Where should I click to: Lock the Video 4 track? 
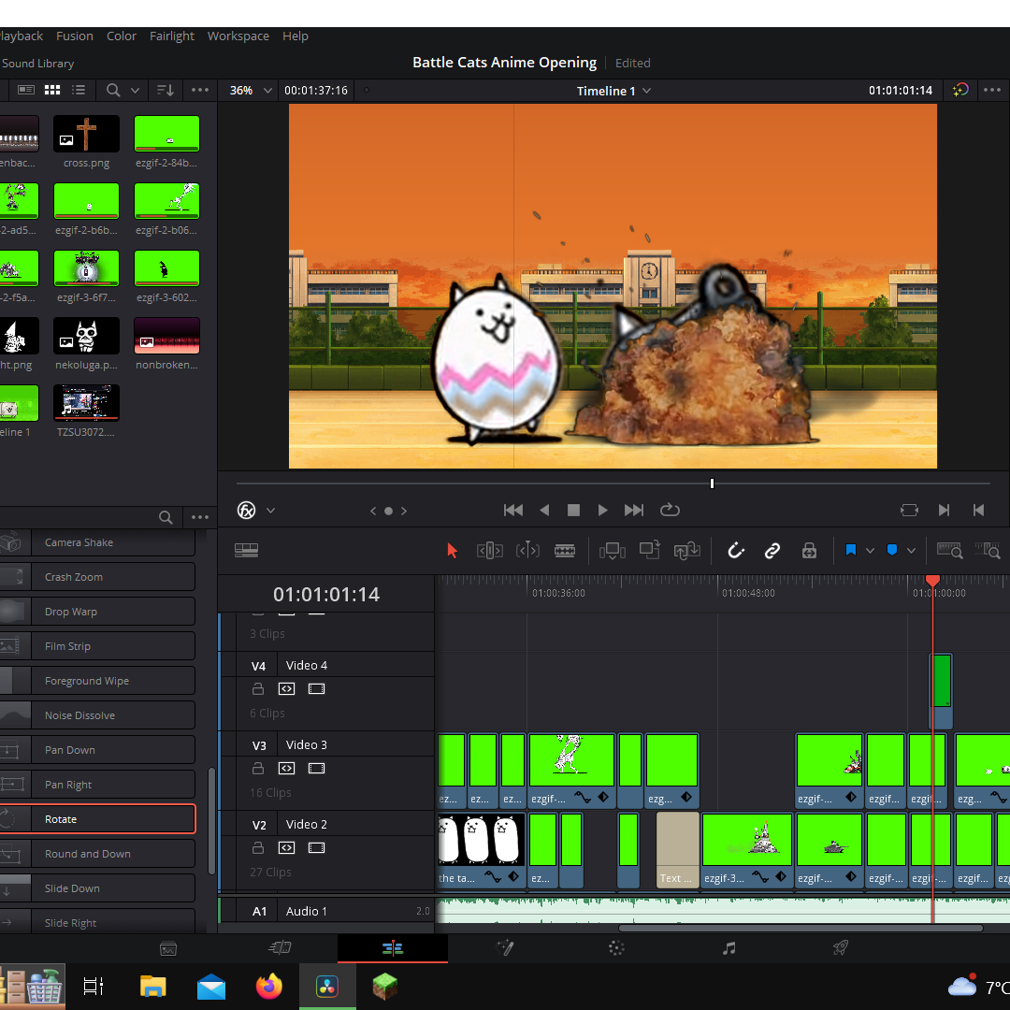(x=258, y=689)
